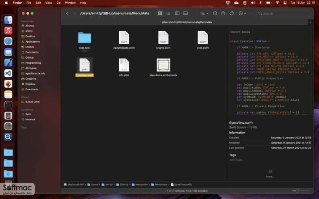Switch to icon view in toolbar
This screenshot has height=199, width=319.
click(x=160, y=13)
